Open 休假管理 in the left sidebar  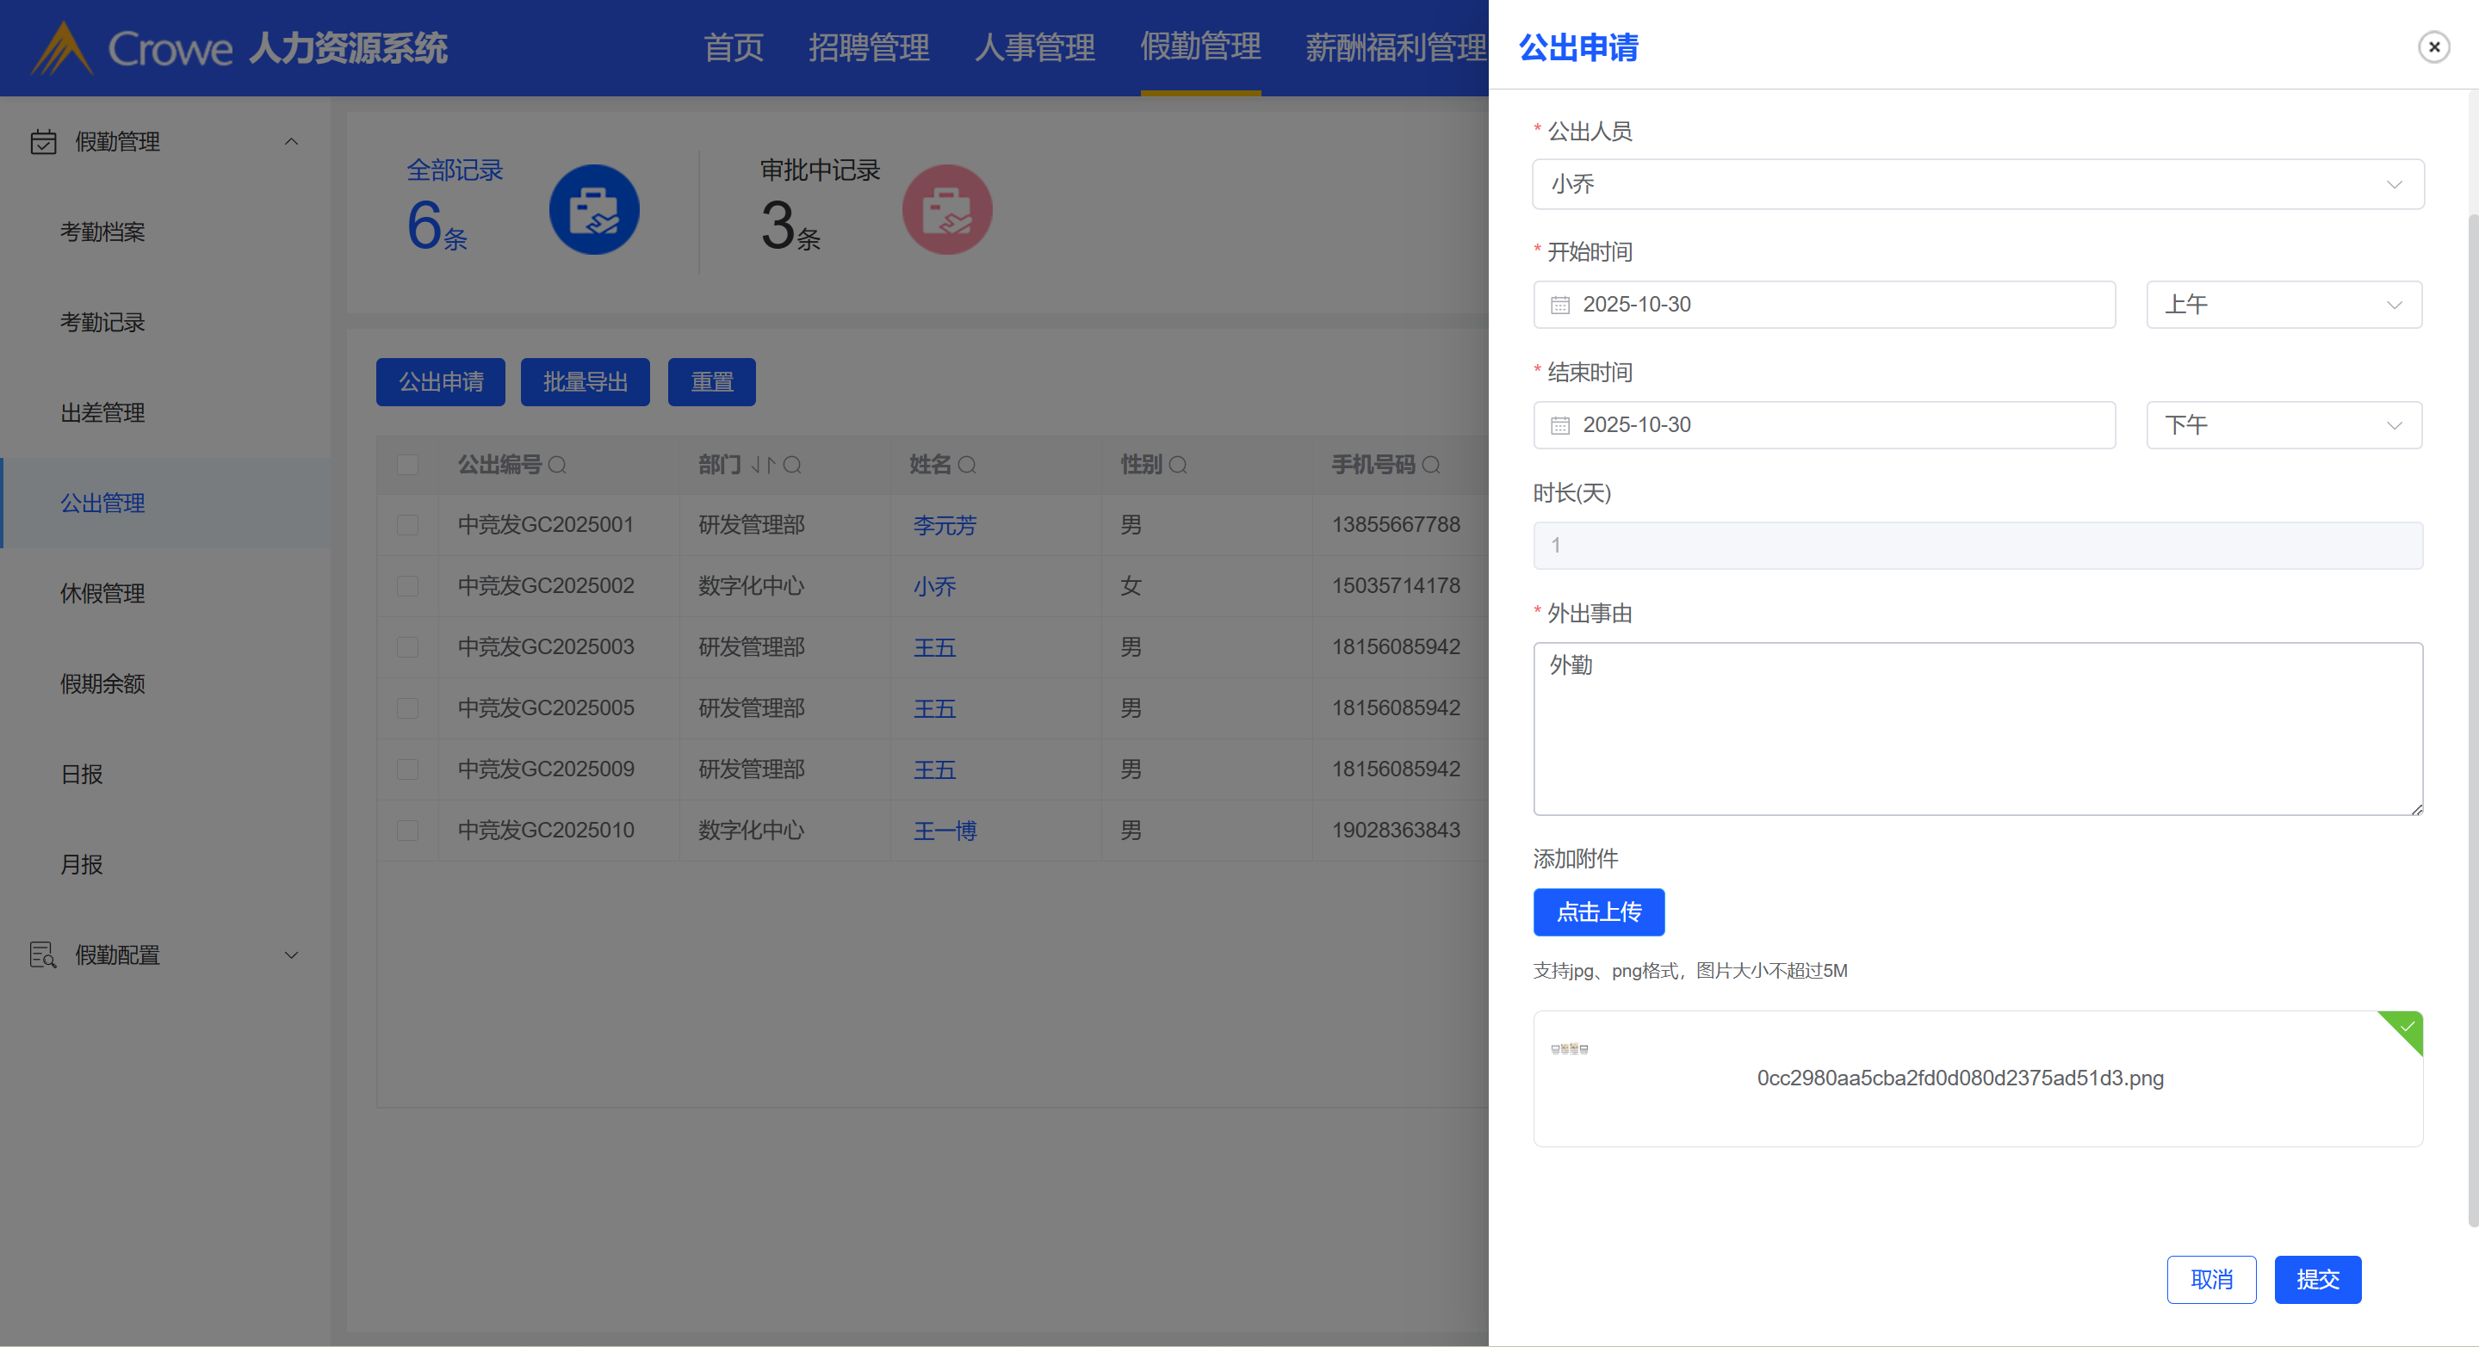103,594
